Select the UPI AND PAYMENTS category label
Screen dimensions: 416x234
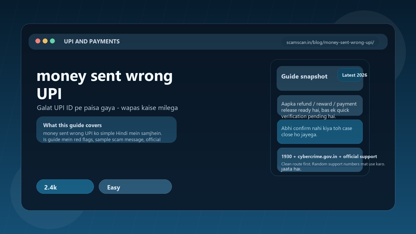92,42
